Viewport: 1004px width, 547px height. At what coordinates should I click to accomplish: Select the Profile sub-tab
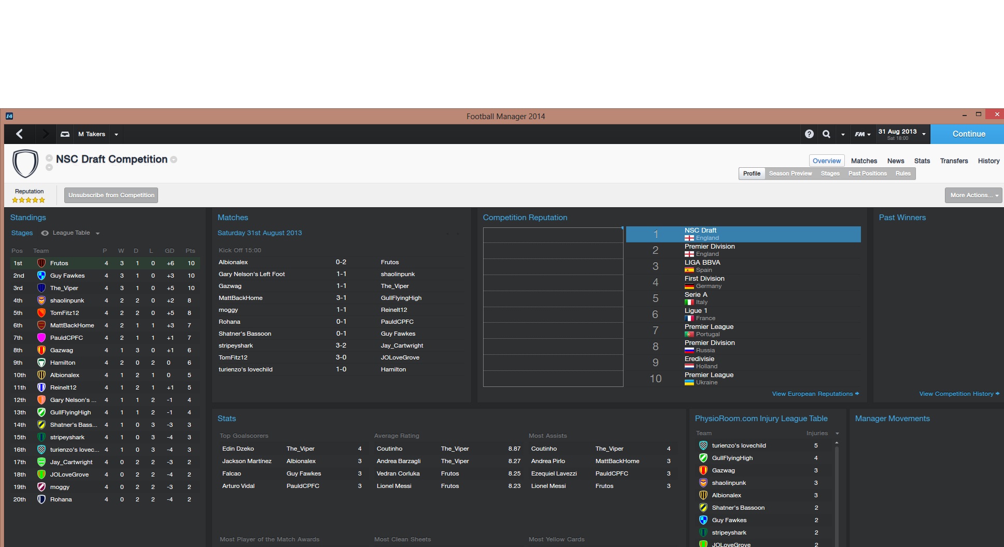tap(752, 174)
